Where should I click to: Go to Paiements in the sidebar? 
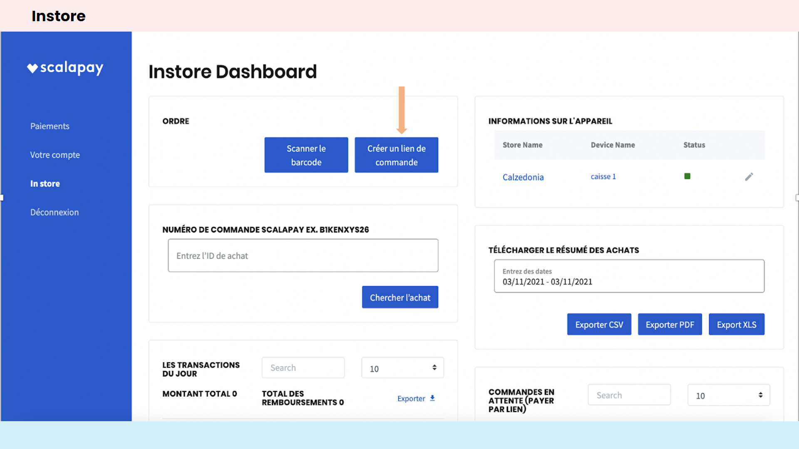[x=50, y=126]
